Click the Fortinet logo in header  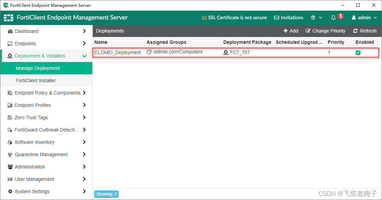pyautogui.click(x=9, y=17)
